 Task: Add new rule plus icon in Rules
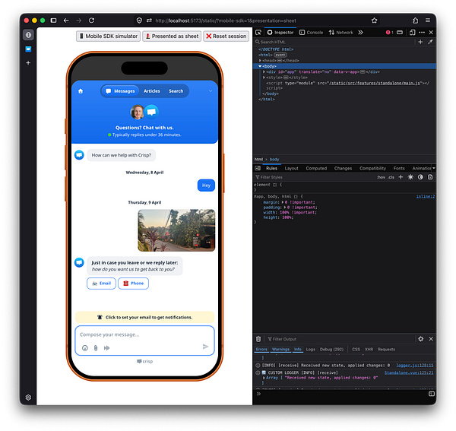coord(401,177)
